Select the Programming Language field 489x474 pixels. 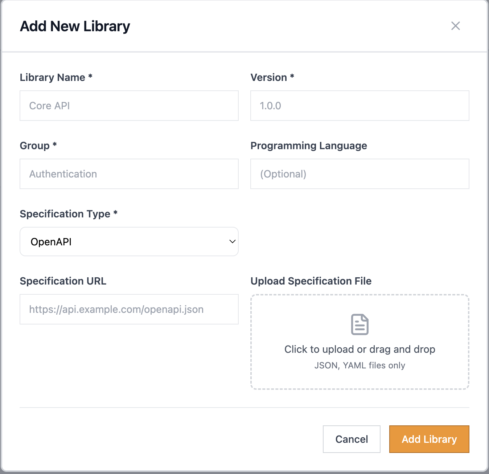(x=360, y=174)
